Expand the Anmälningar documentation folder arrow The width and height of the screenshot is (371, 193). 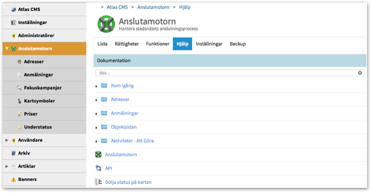pos(97,114)
